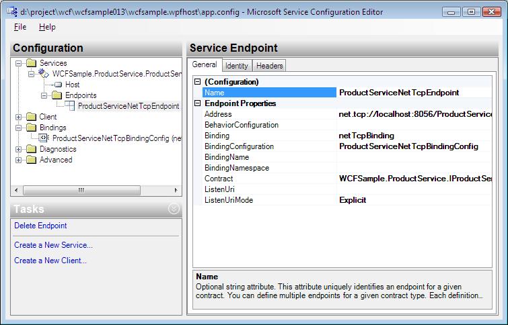Select the Advanced tree item
508x325 pixels.
(56, 160)
